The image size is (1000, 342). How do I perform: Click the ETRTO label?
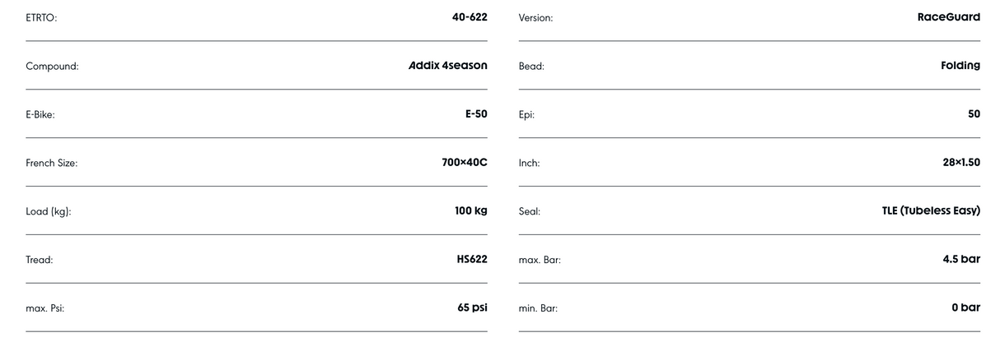[41, 18]
